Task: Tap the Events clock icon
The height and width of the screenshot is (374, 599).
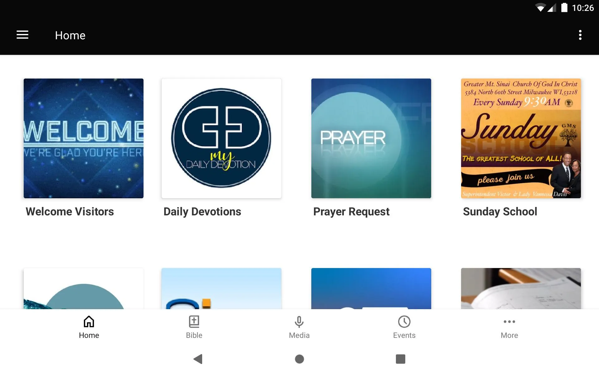Action: pyautogui.click(x=404, y=321)
